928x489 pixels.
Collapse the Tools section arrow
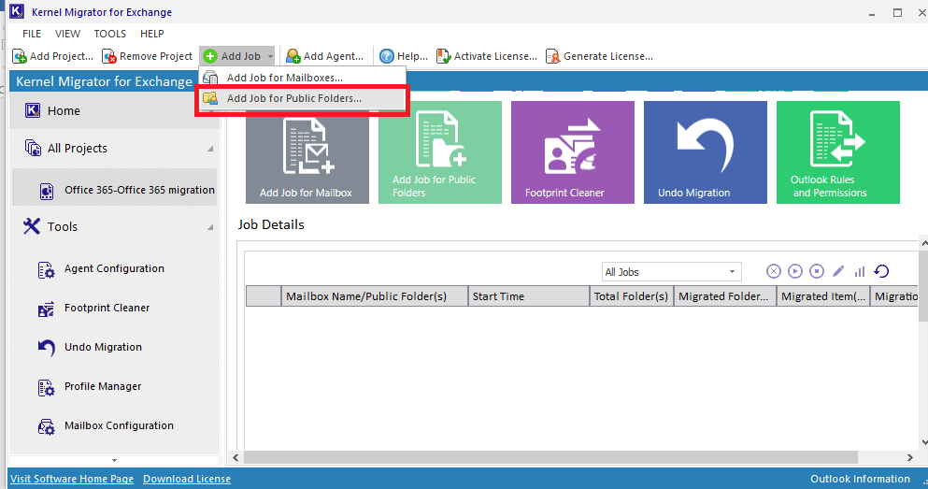coord(210,227)
